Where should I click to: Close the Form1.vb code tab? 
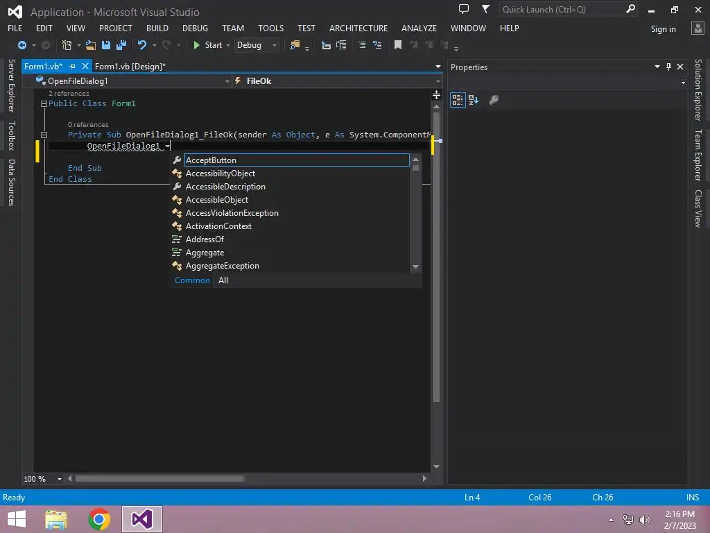coord(85,66)
